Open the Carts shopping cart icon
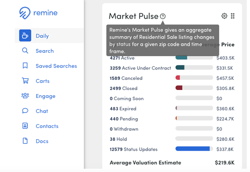250x172 pixels. (25, 81)
